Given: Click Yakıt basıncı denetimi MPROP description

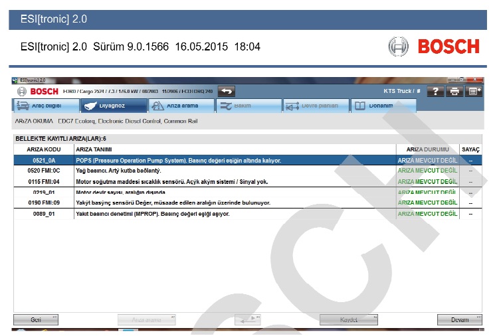Looking at the screenshot, I should [x=152, y=214].
